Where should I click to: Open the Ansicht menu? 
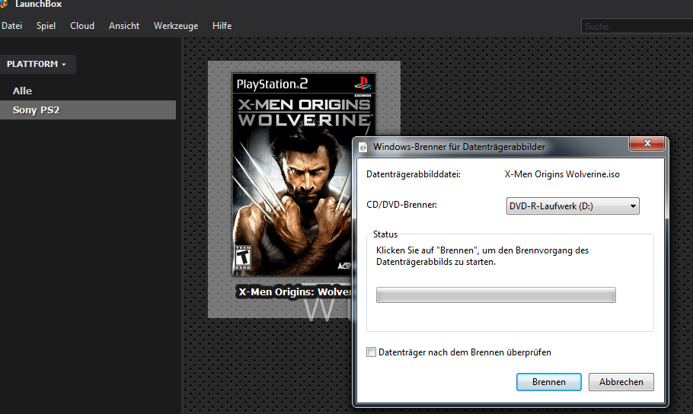[124, 26]
